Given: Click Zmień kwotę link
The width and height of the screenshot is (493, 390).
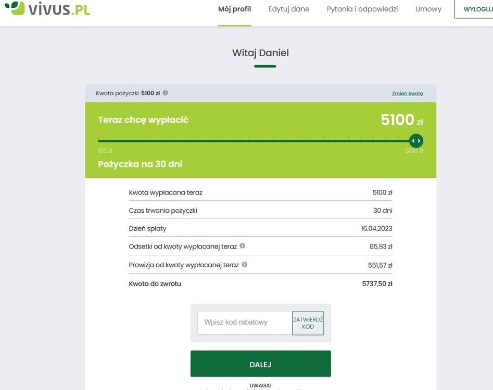Looking at the screenshot, I should 407,94.
